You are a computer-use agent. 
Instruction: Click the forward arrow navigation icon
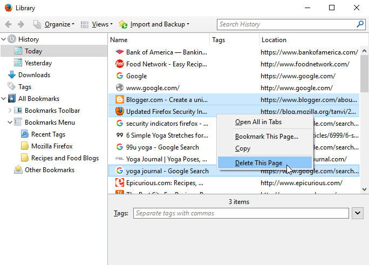pyautogui.click(x=21, y=24)
